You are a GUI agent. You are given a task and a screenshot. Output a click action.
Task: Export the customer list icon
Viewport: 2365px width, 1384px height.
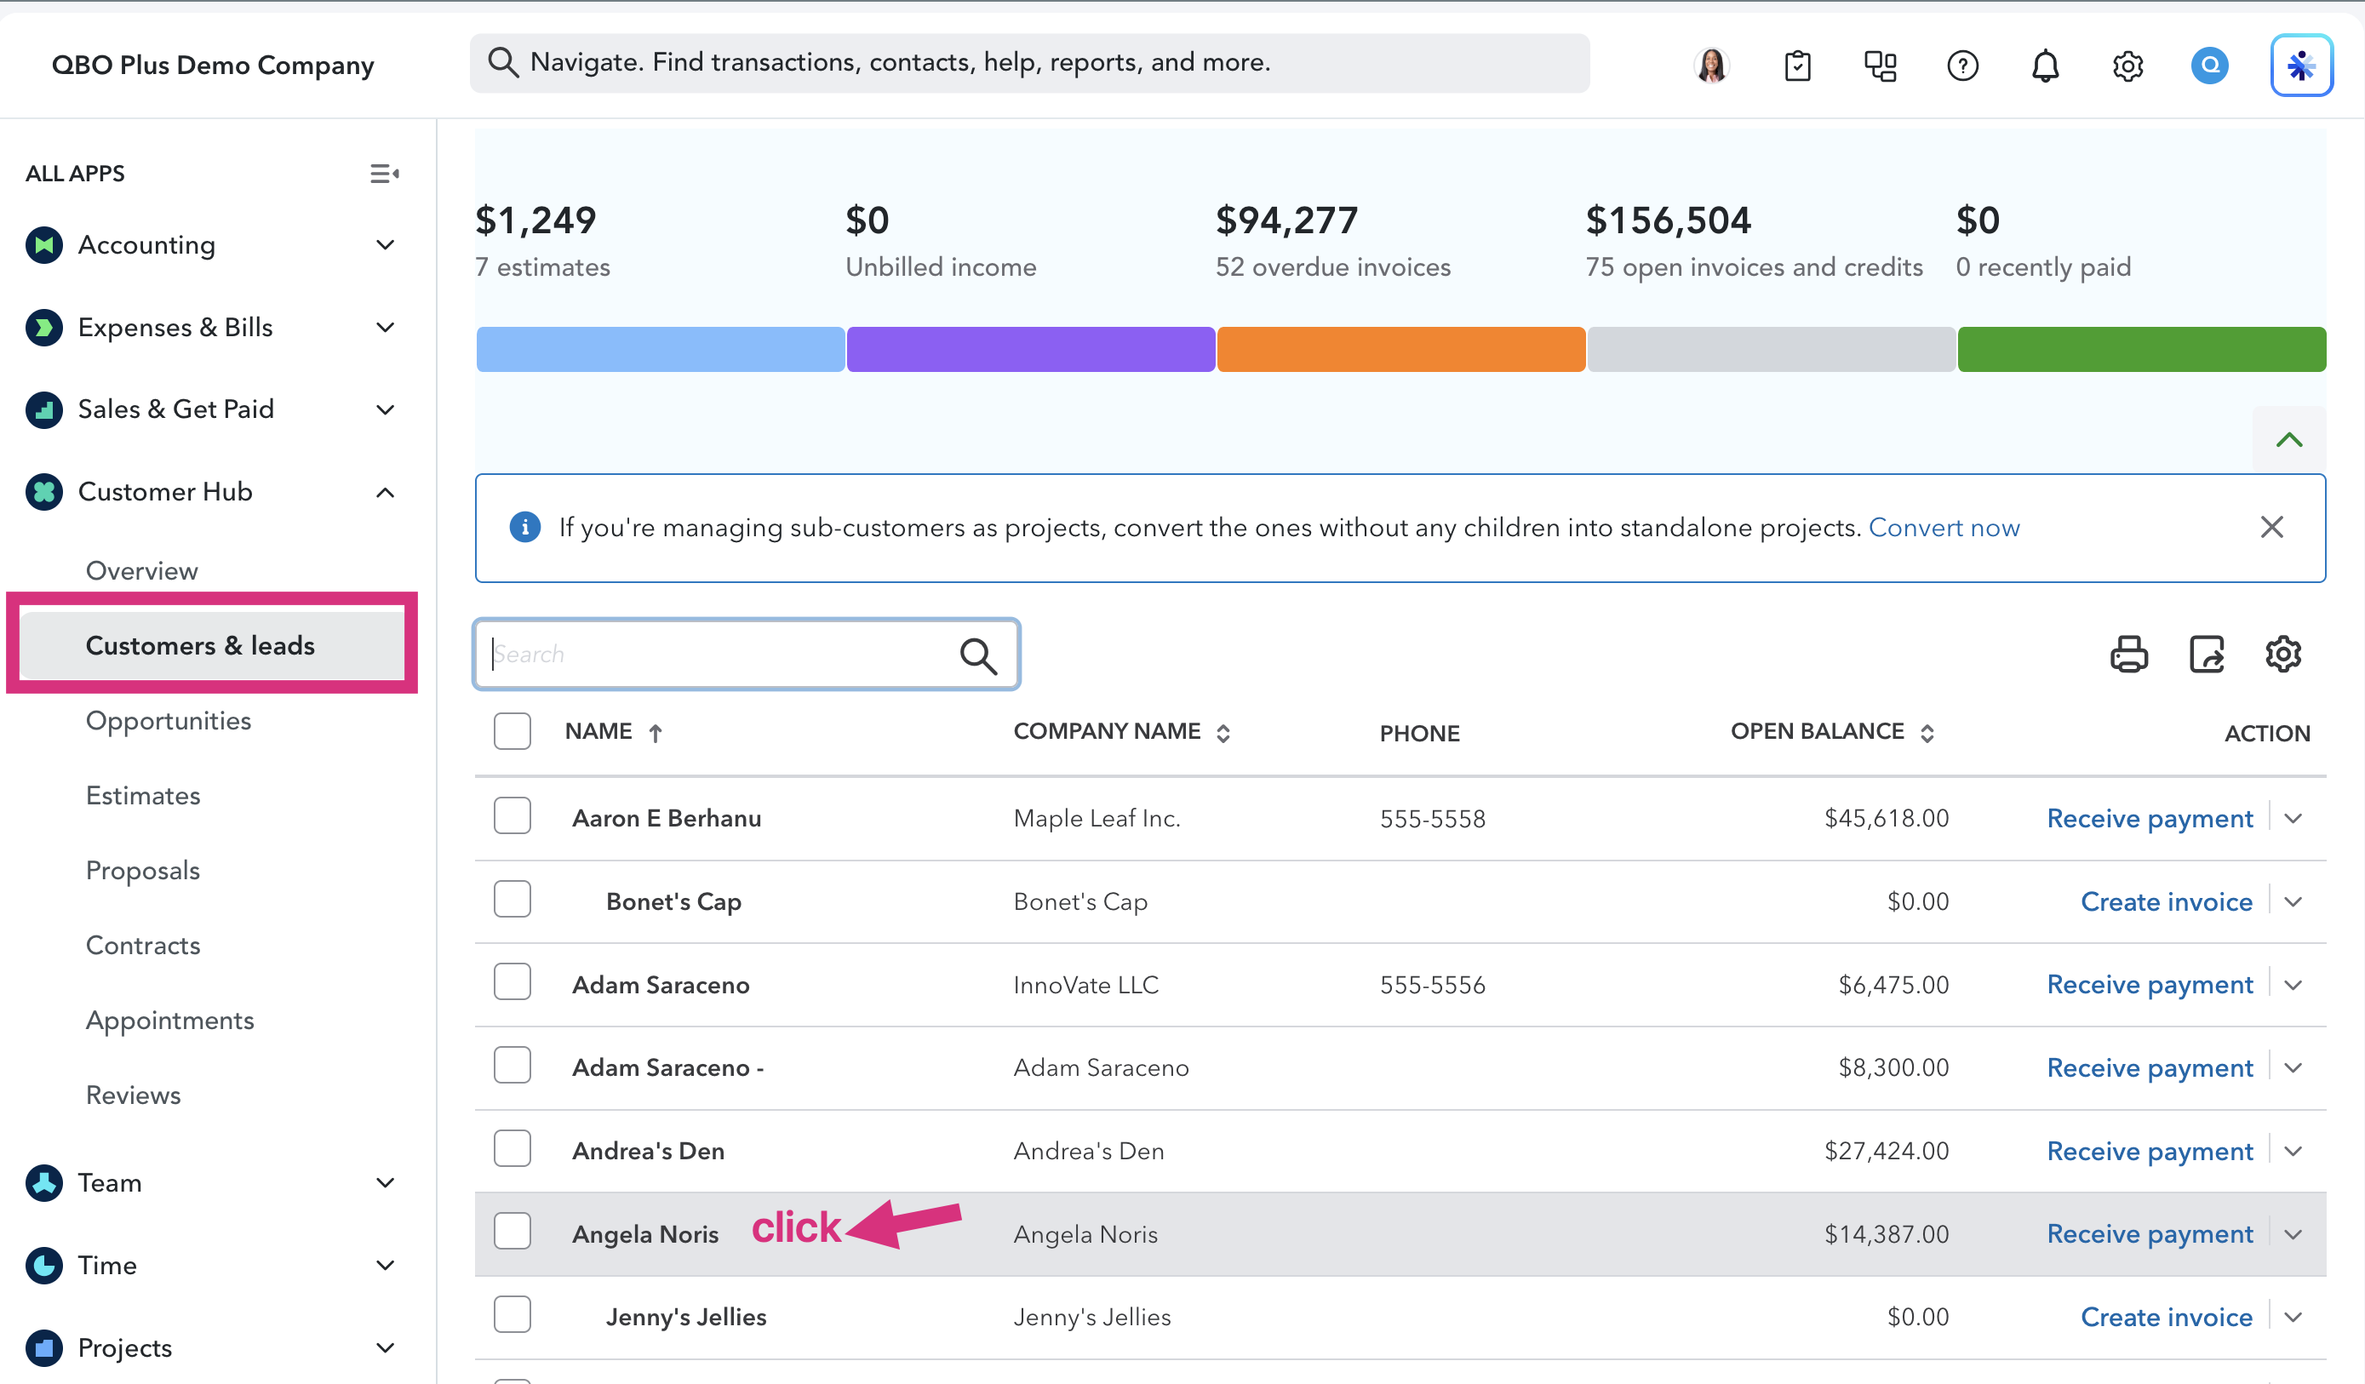point(2207,654)
